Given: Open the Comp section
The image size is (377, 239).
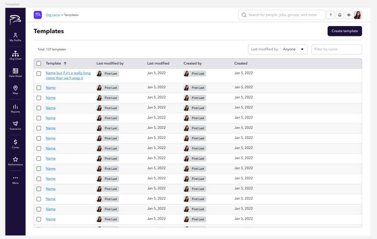Looking at the screenshot, I should [x=15, y=143].
